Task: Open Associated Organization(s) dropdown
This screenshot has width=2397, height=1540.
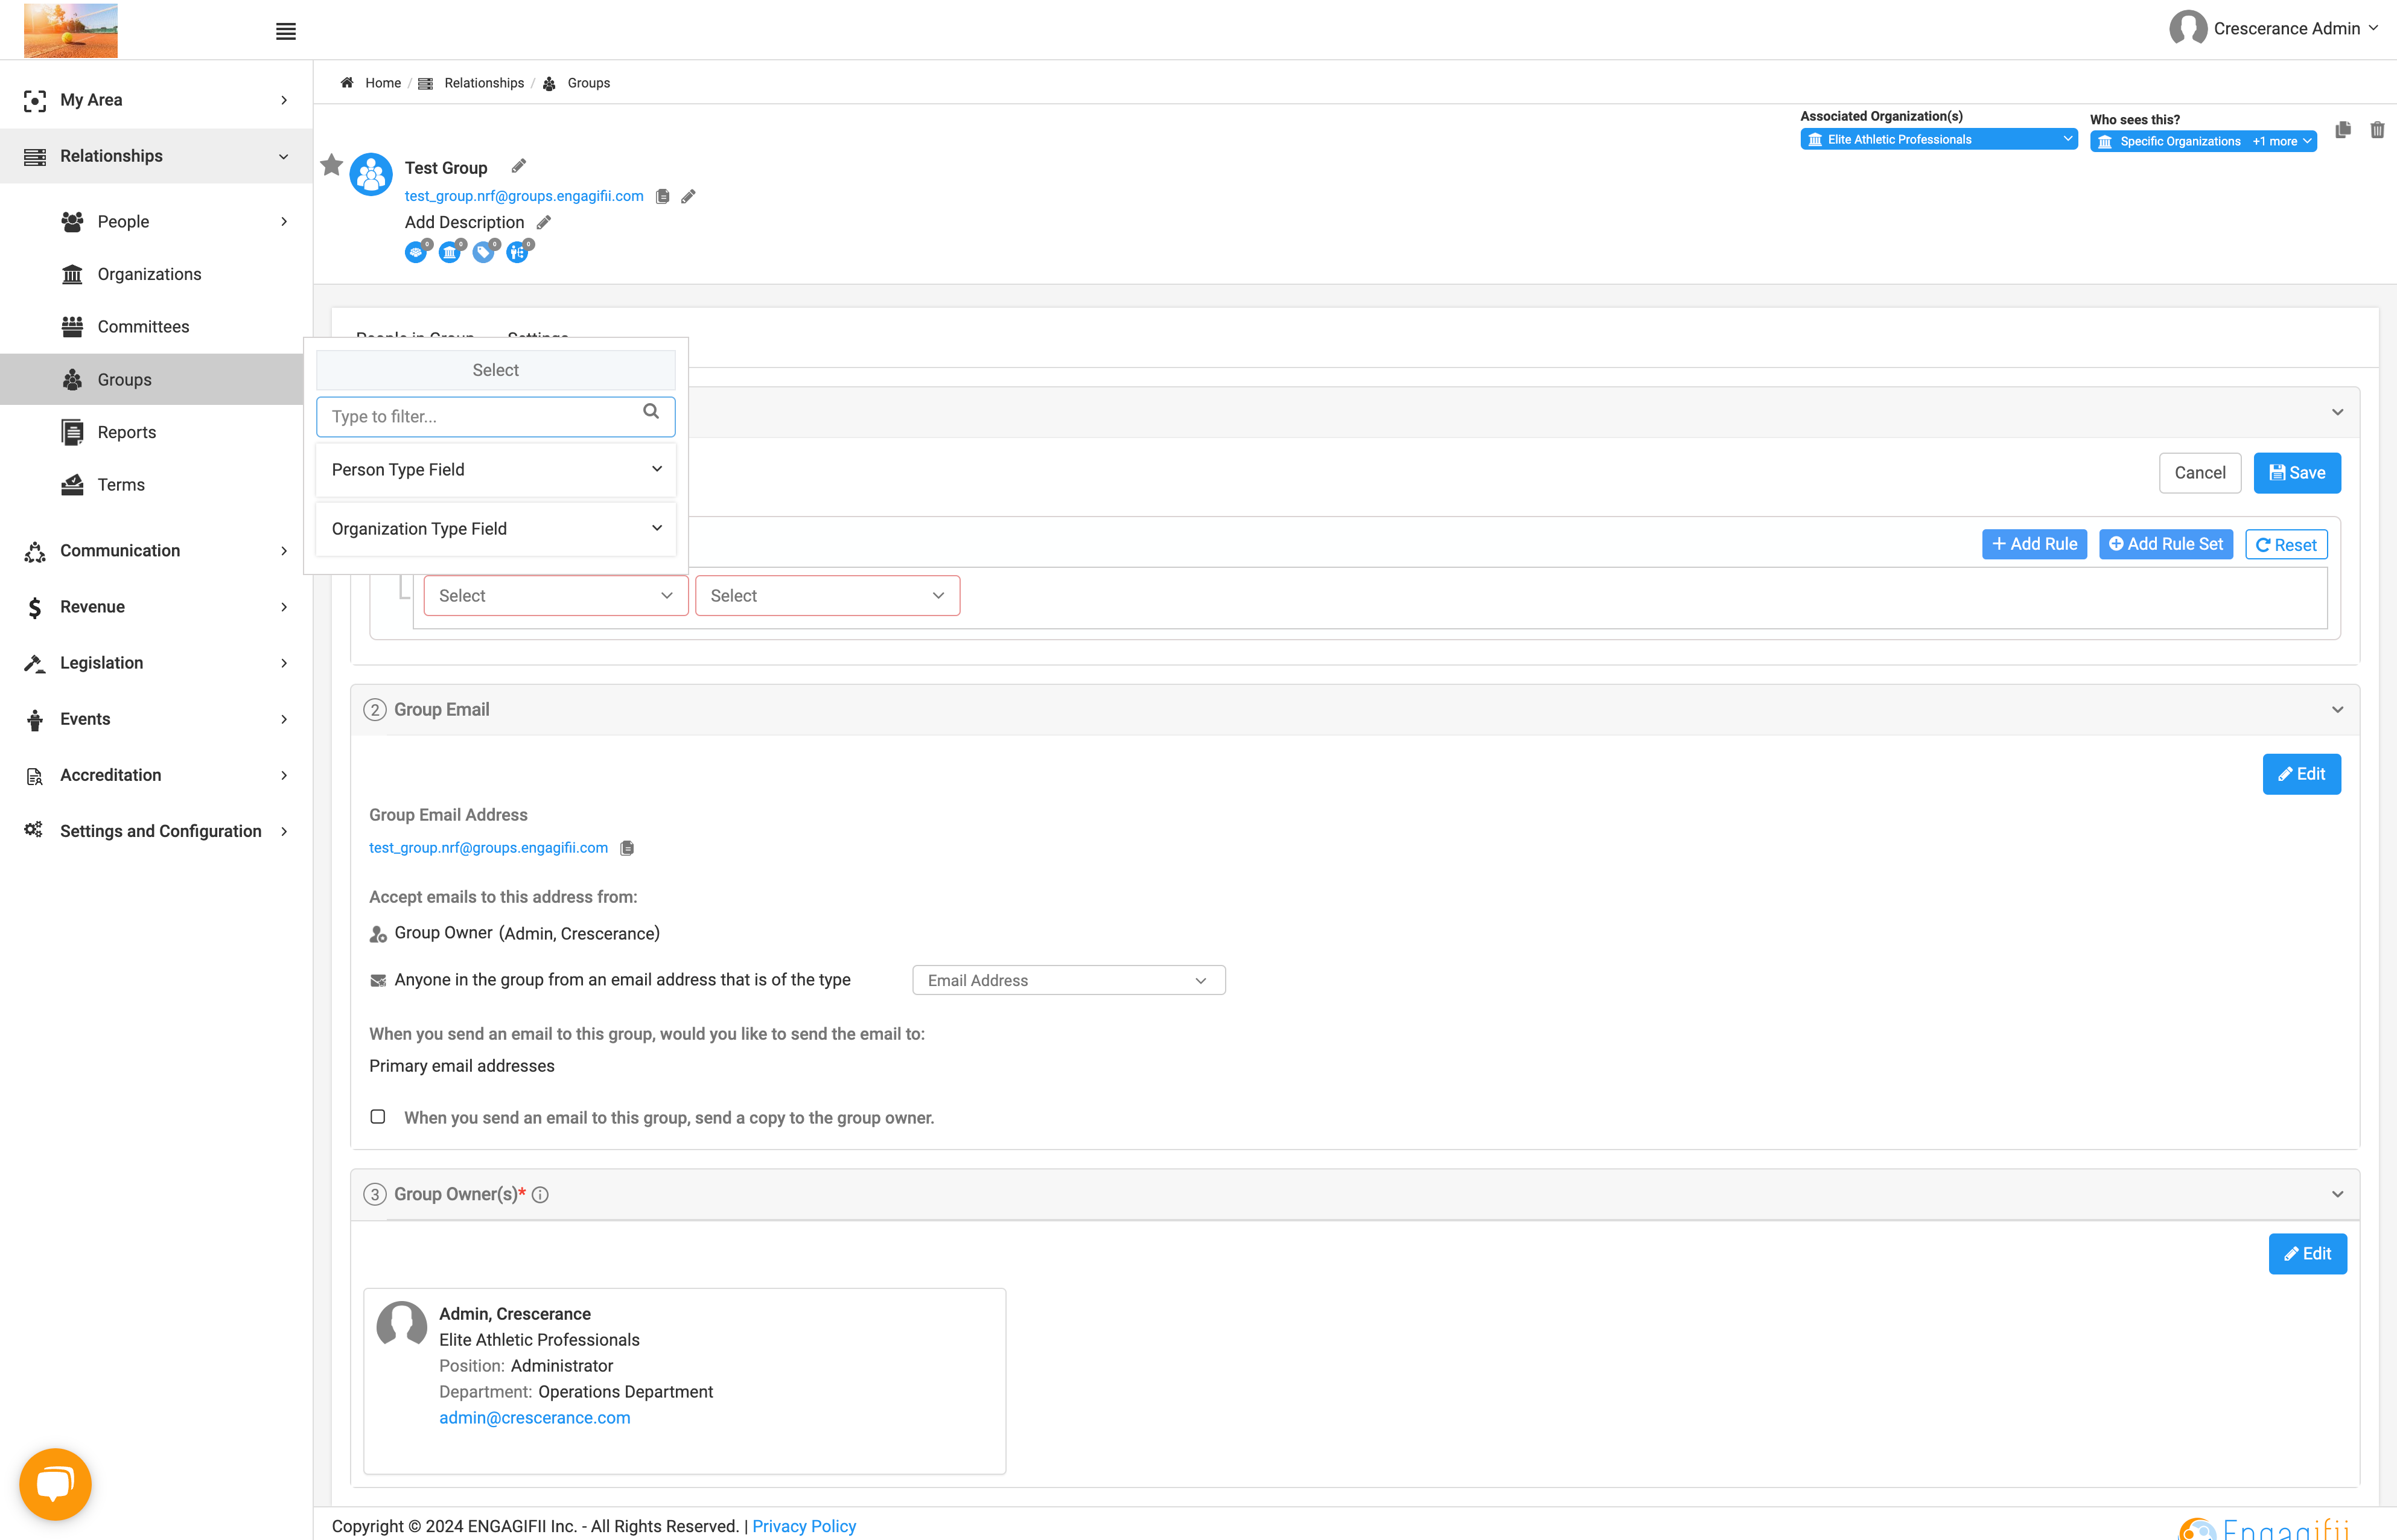Action: [1938, 140]
